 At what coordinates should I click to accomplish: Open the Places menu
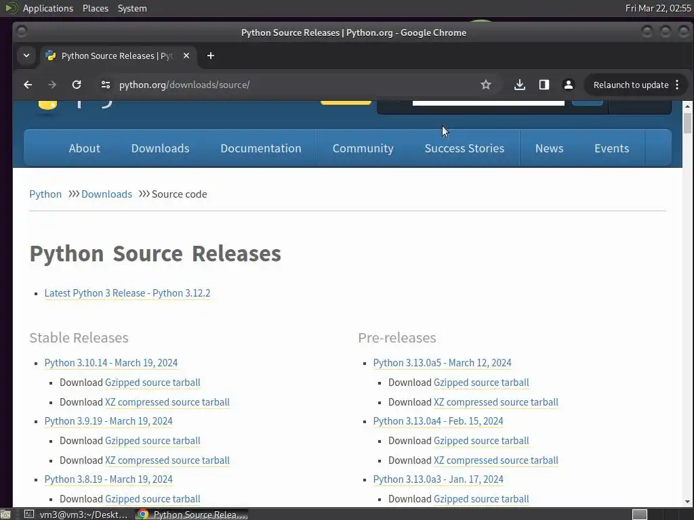click(96, 8)
